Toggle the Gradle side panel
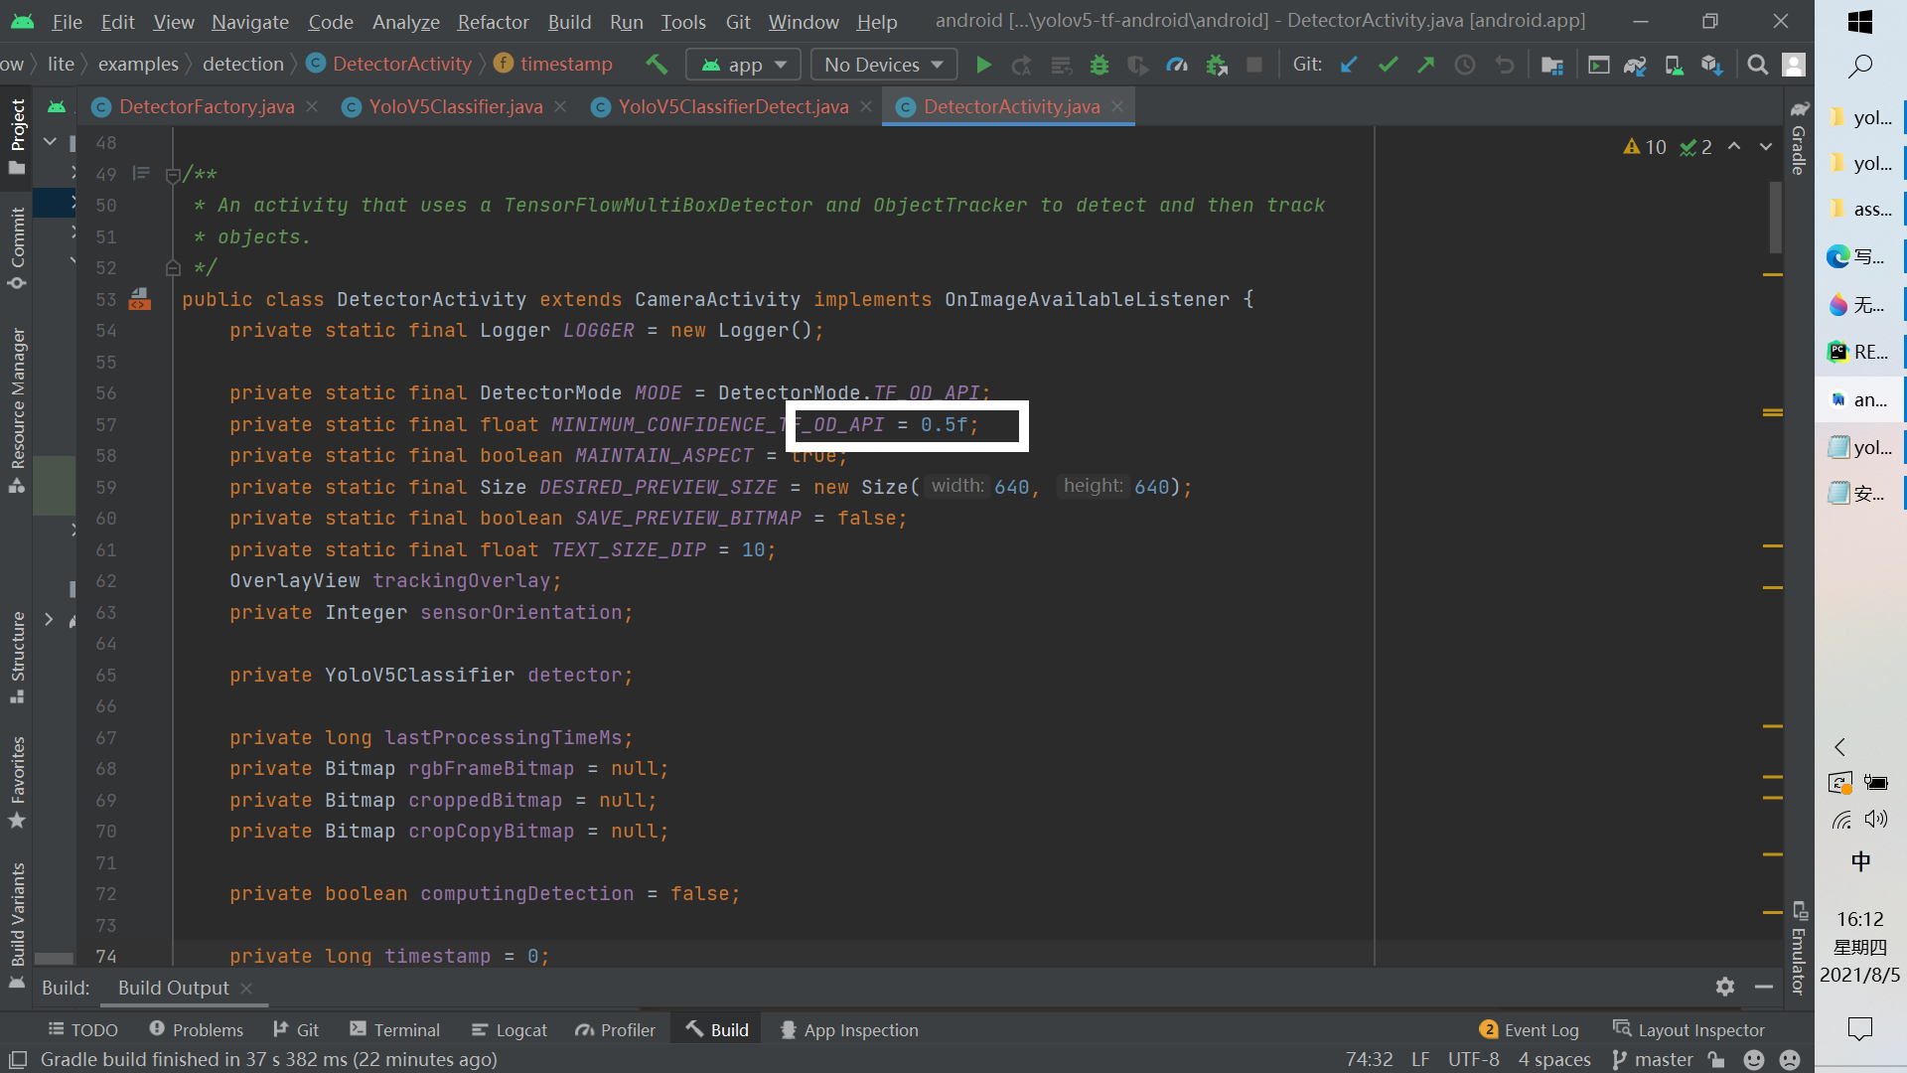1907x1073 pixels. pos(1799,139)
